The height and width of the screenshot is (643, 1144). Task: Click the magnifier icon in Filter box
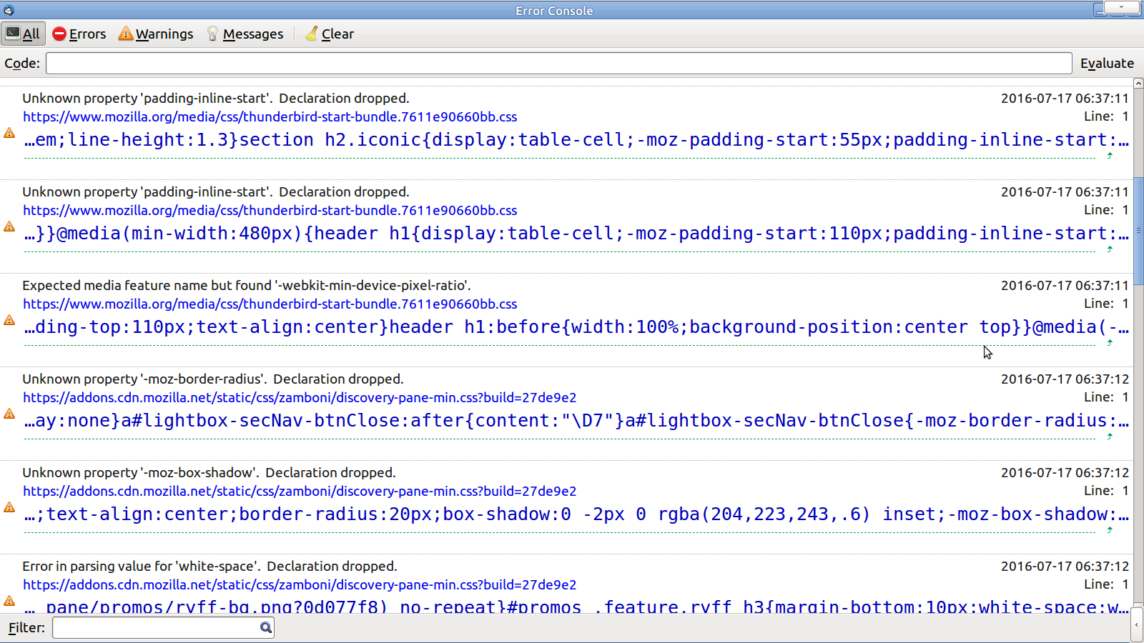[266, 627]
